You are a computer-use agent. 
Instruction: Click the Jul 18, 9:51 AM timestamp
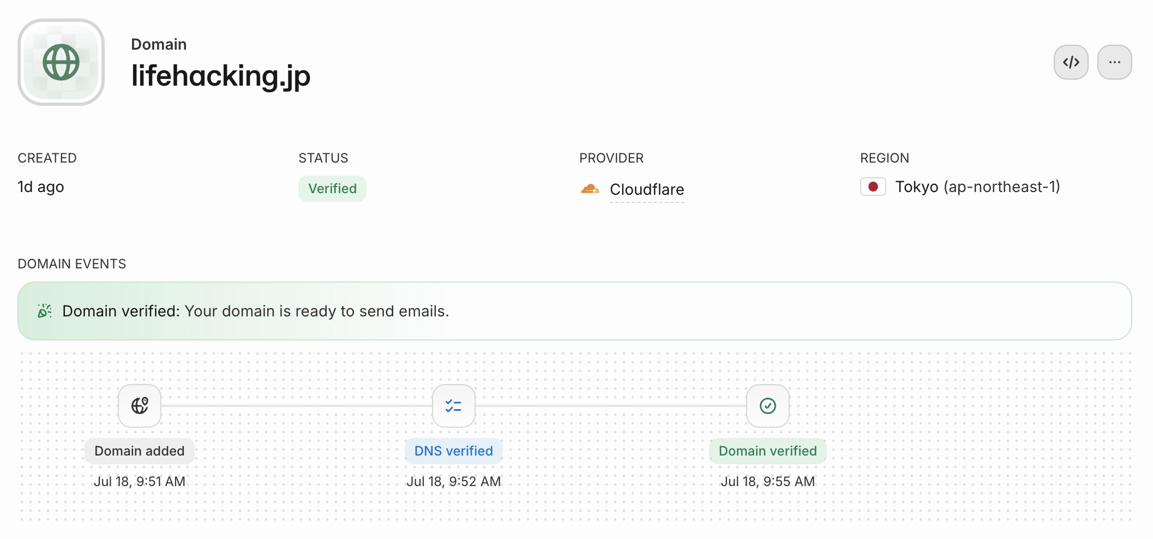140,481
